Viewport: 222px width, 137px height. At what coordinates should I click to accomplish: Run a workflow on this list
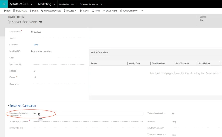(x=129, y=11)
